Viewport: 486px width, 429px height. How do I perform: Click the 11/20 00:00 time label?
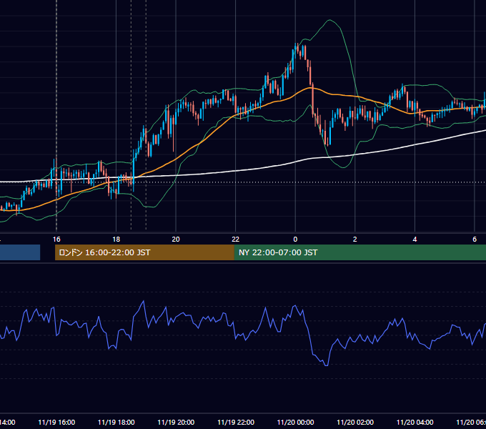point(295,423)
